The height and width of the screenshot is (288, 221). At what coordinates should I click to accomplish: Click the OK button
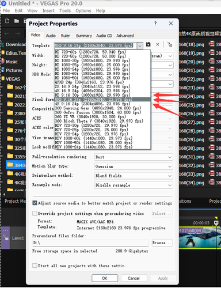click(x=105, y=278)
